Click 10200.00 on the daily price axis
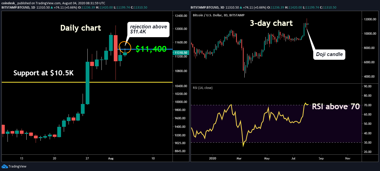This screenshot has width=380, height=171. coord(181,94)
